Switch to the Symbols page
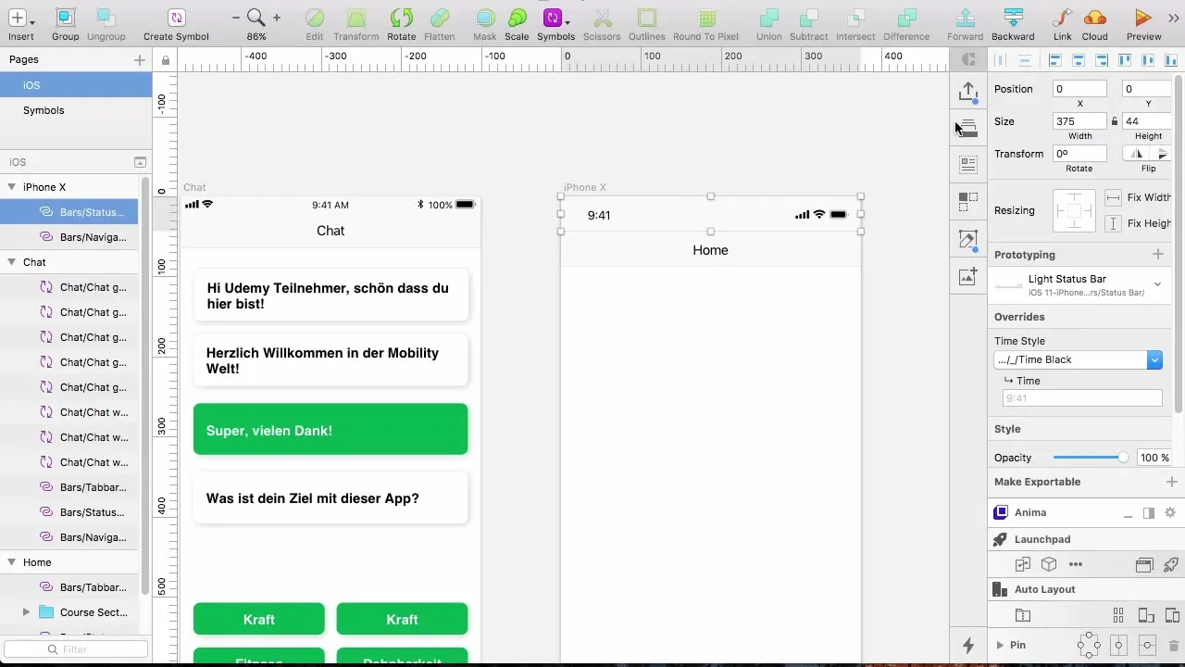 coord(76,110)
